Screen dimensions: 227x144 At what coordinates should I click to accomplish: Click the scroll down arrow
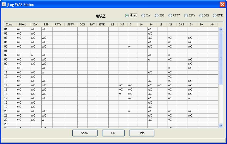(x=220, y=125)
